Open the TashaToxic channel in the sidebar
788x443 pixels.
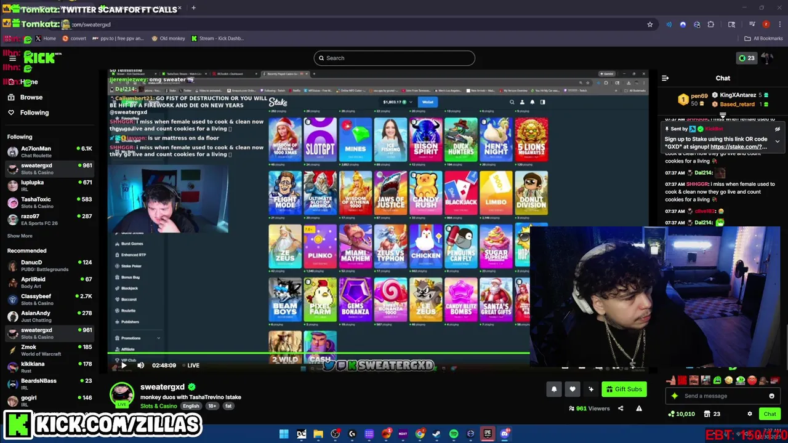[49, 202]
